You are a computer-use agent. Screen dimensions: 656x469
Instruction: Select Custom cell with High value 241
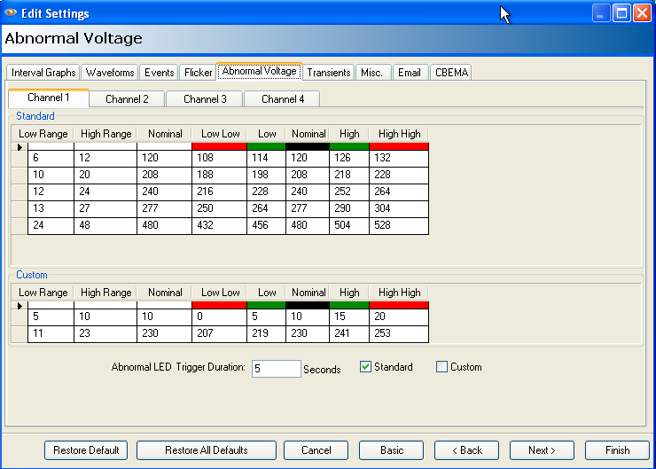pyautogui.click(x=349, y=334)
